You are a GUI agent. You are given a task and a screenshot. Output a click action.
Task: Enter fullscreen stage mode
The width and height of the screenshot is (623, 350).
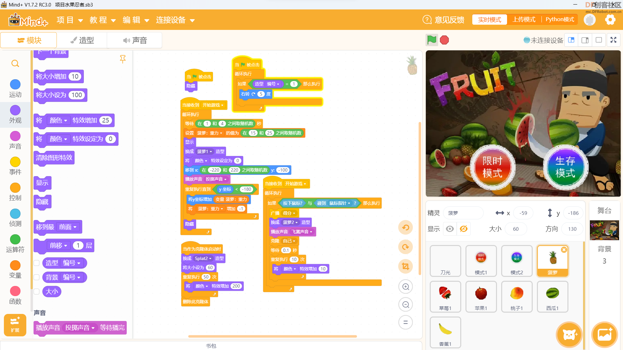[x=613, y=40]
